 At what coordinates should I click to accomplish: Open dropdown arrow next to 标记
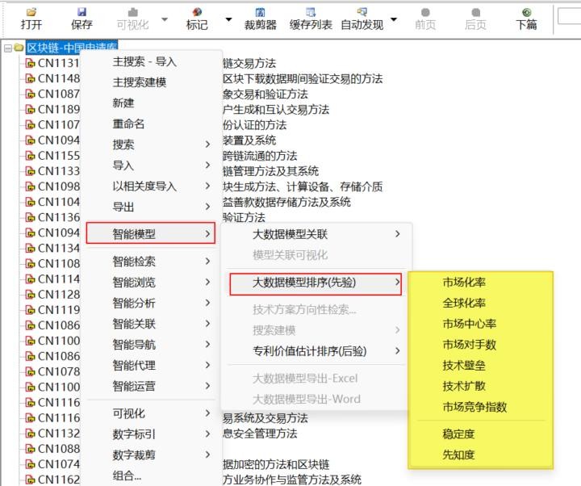tap(228, 19)
